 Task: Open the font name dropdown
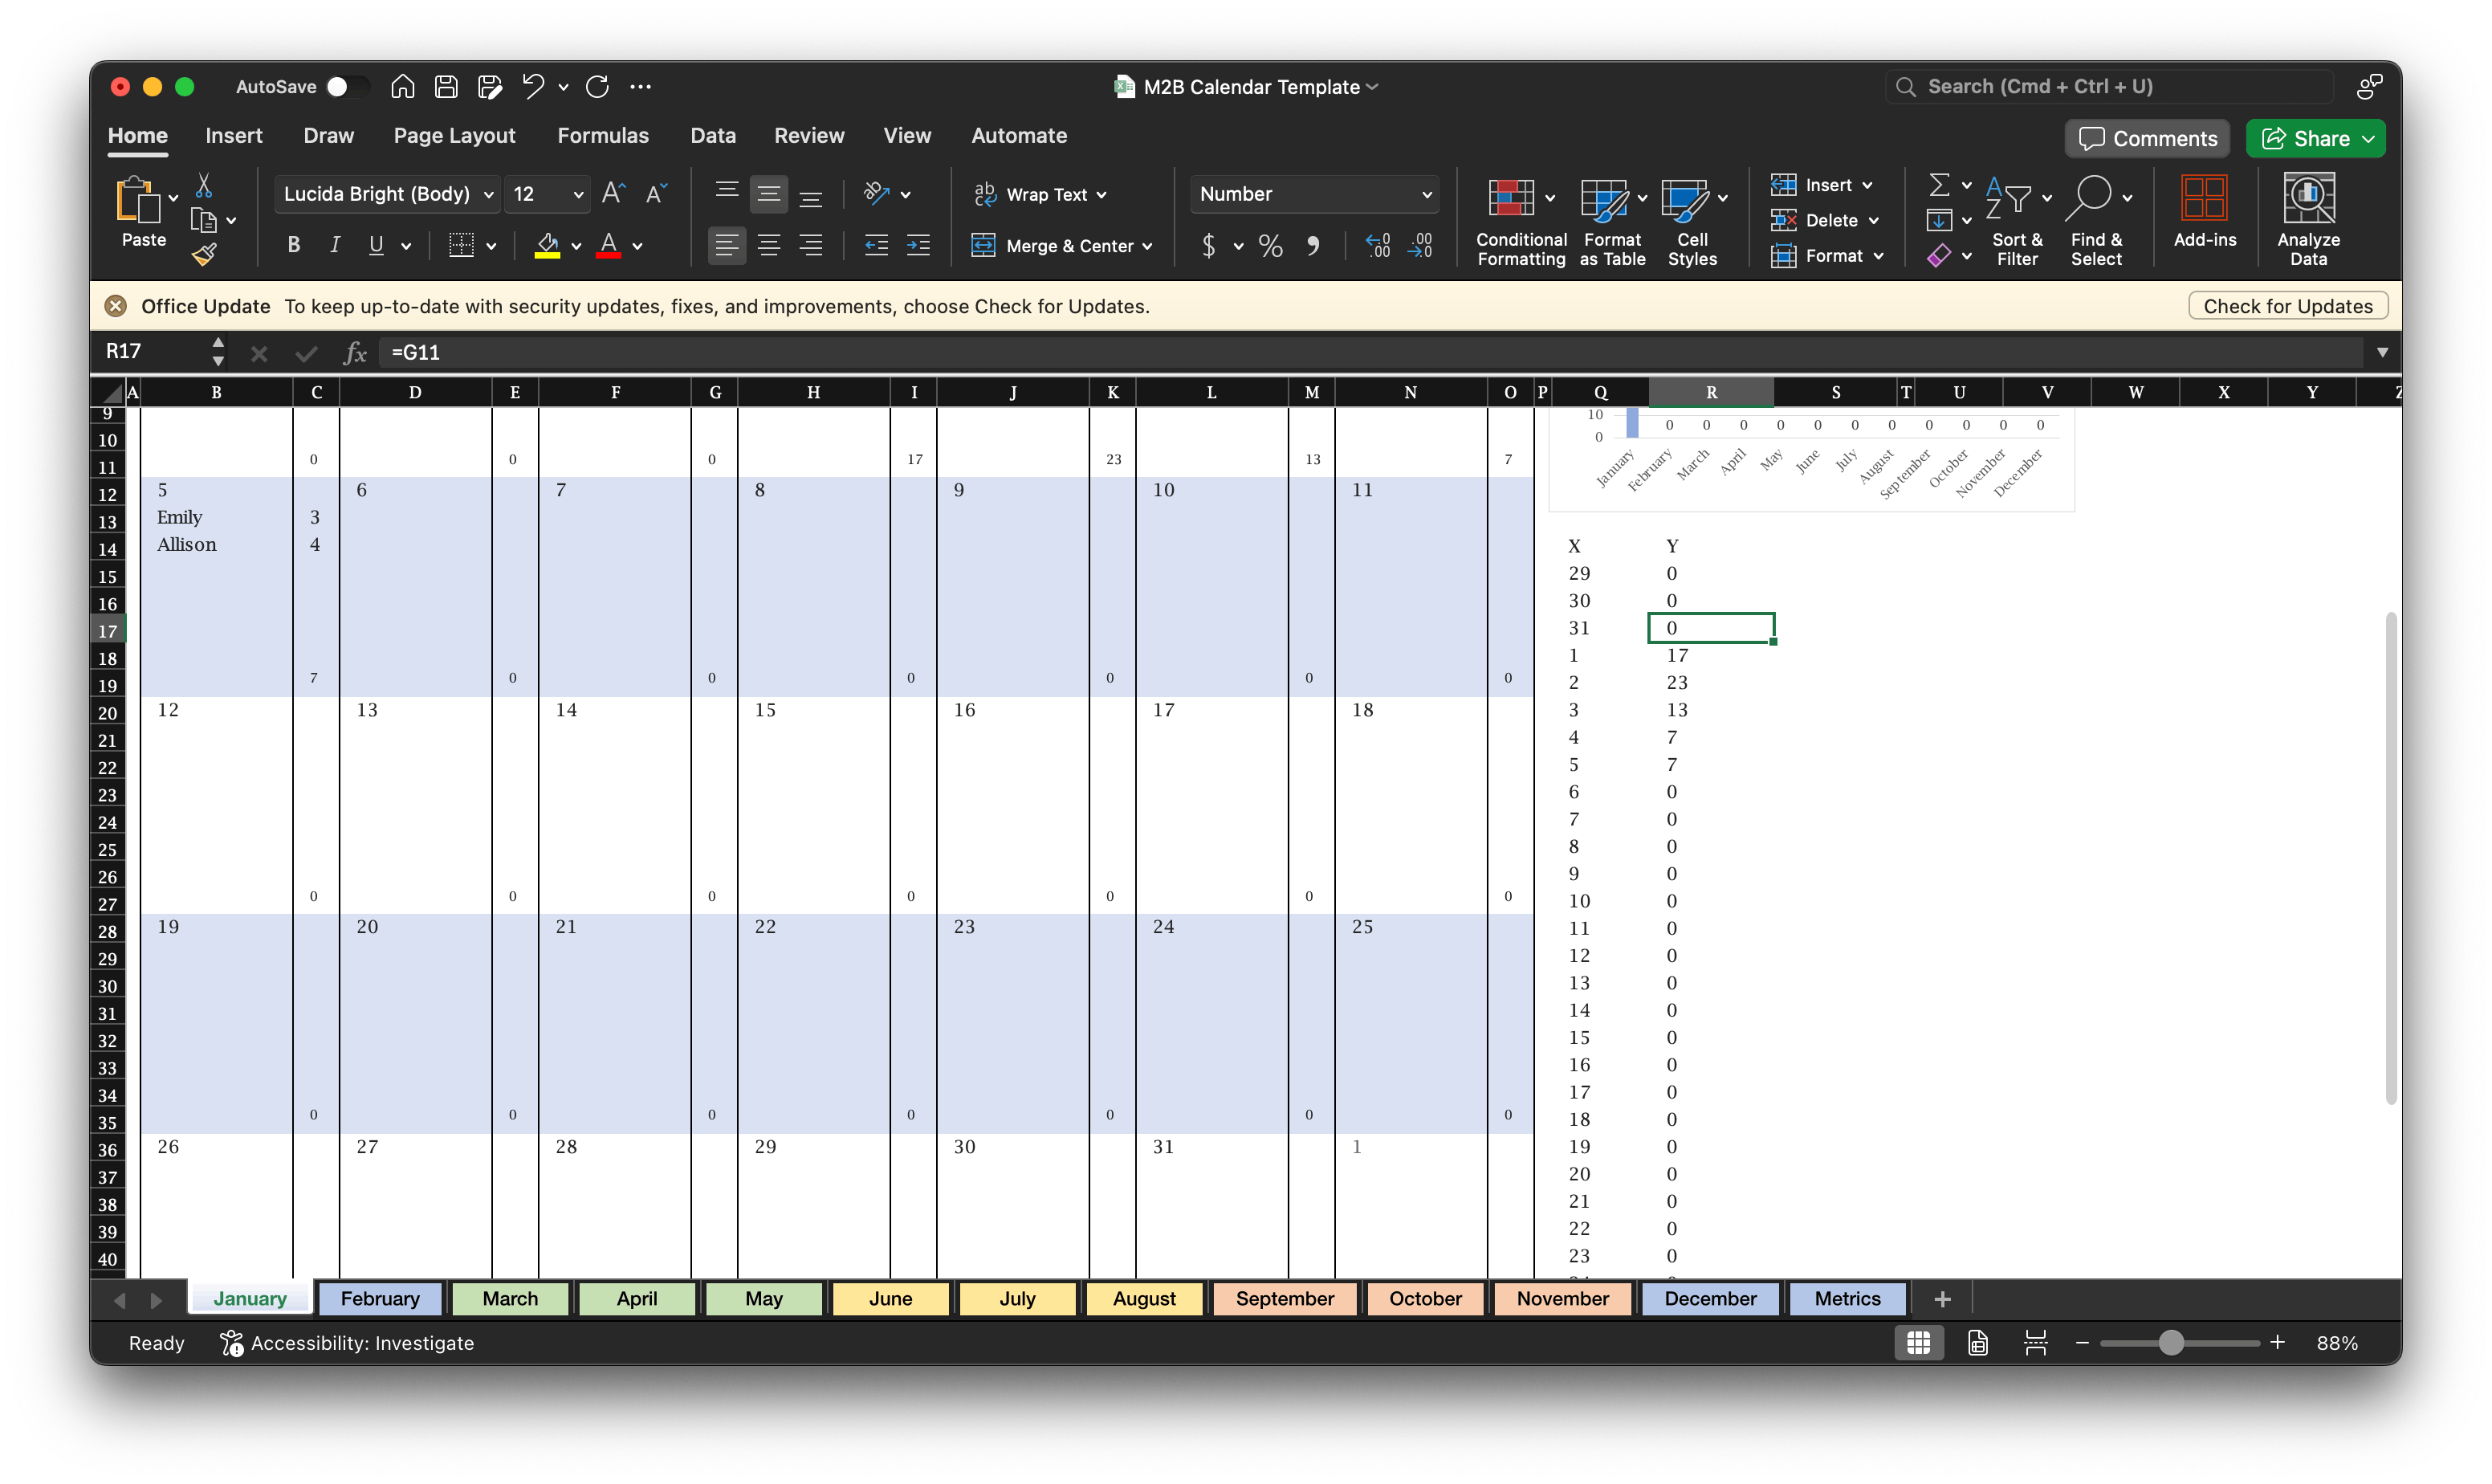(489, 195)
